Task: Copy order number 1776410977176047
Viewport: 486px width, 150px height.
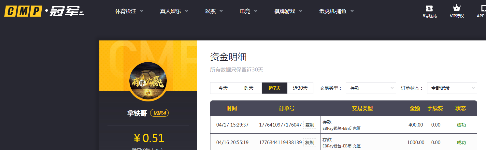Action: point(310,125)
